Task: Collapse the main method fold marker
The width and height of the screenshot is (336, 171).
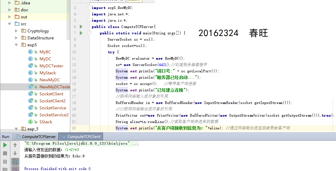Action: 90,33
